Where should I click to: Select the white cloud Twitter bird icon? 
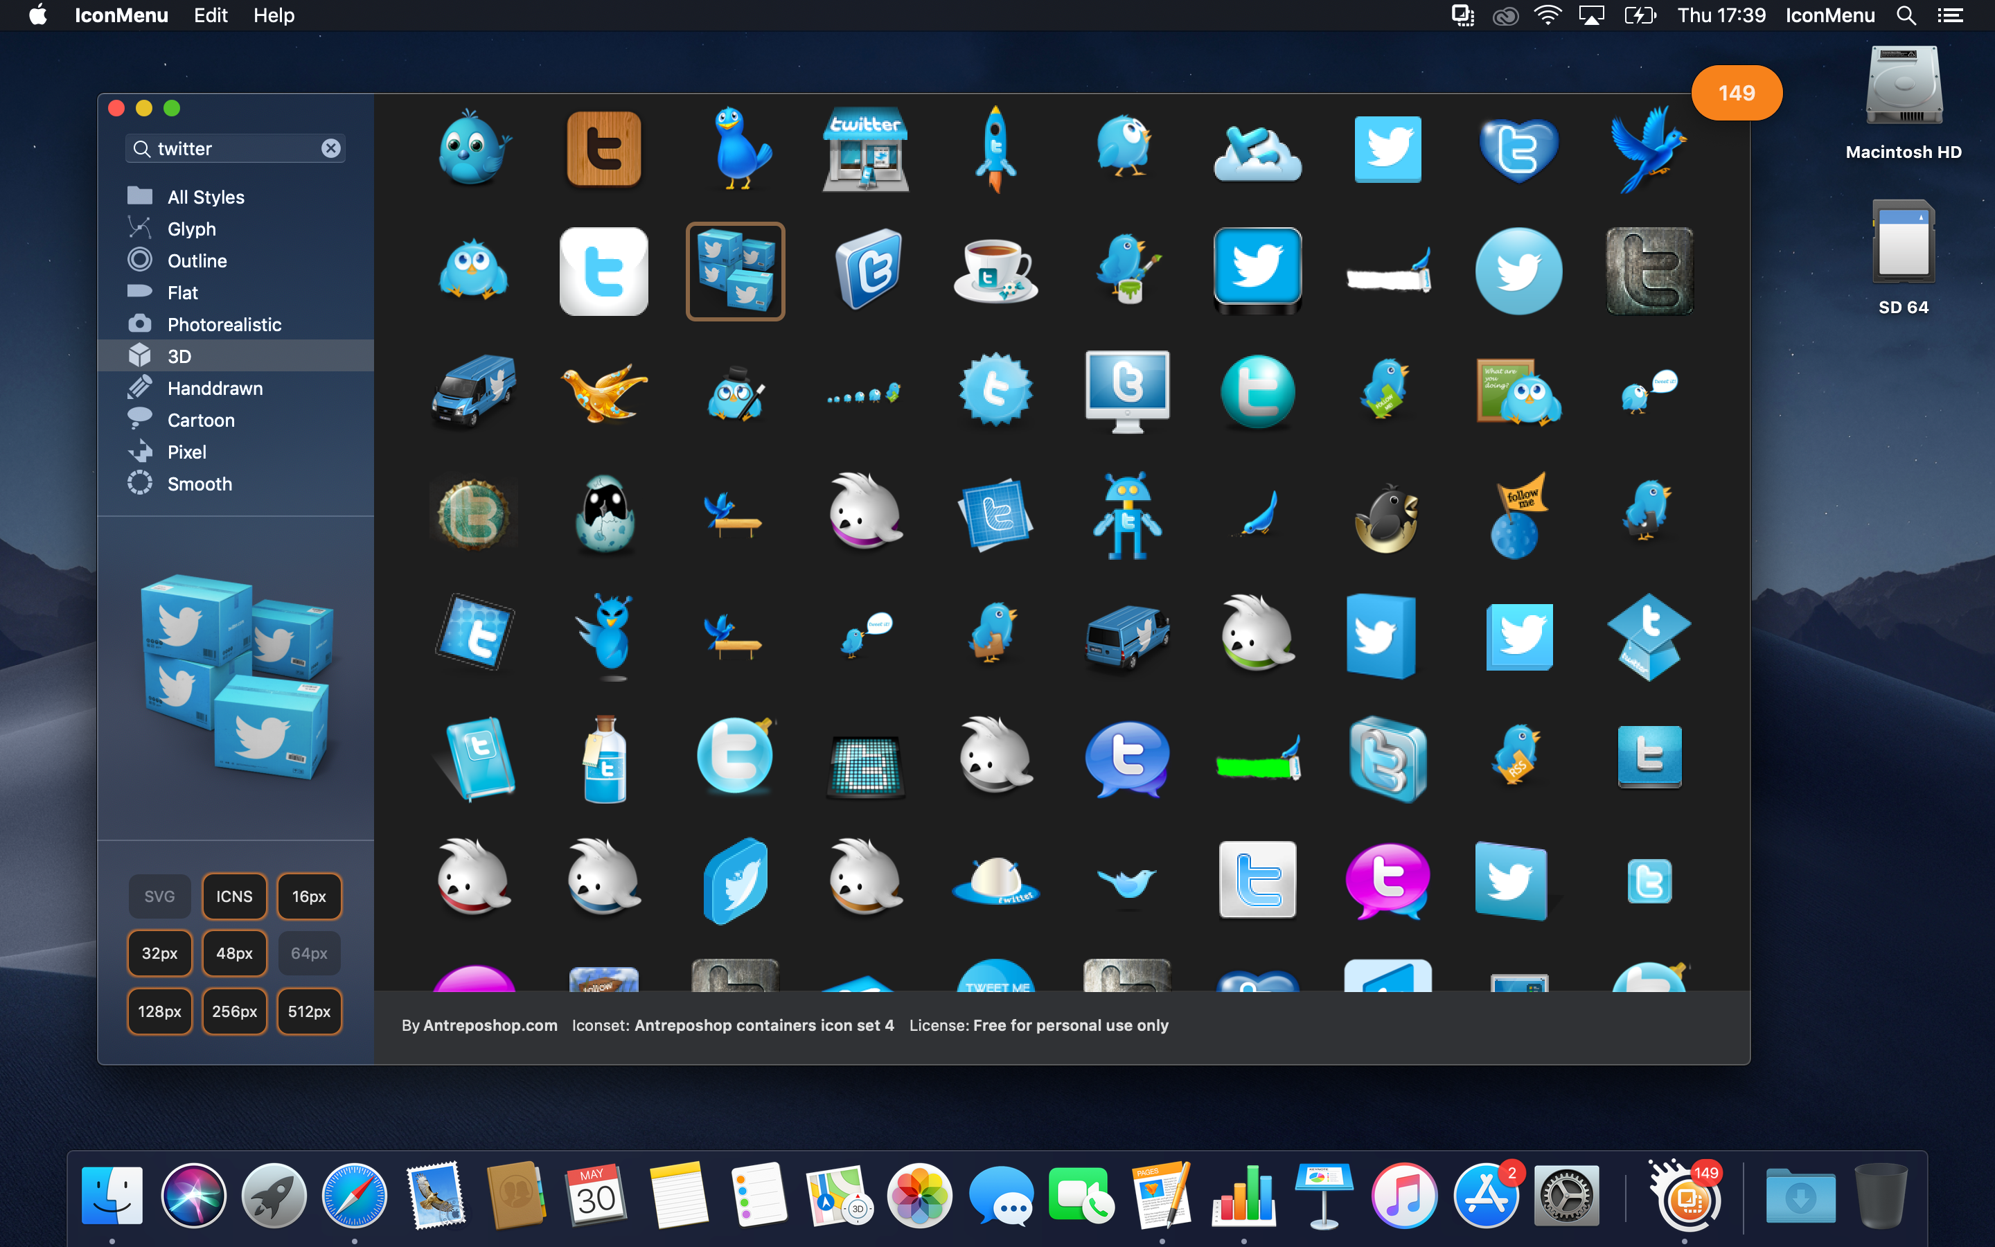(1258, 152)
